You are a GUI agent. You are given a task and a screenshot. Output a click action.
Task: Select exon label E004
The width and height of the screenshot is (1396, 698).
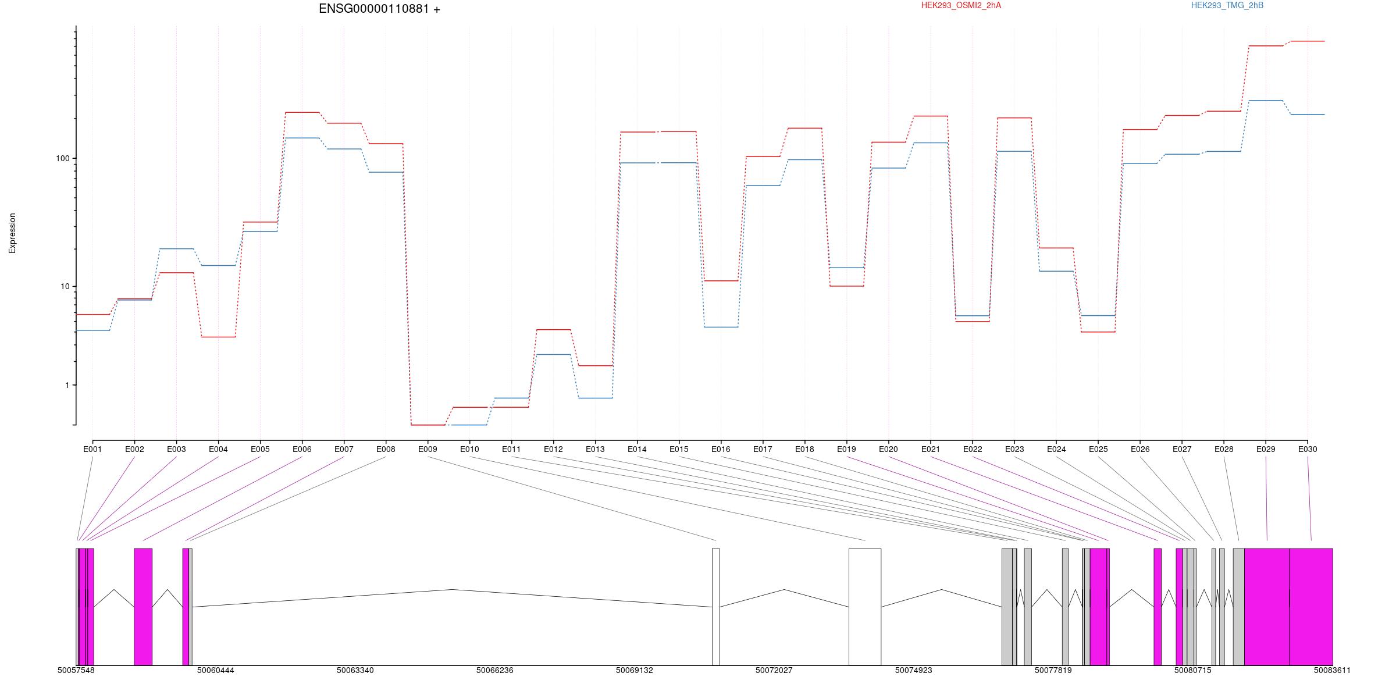click(x=218, y=449)
